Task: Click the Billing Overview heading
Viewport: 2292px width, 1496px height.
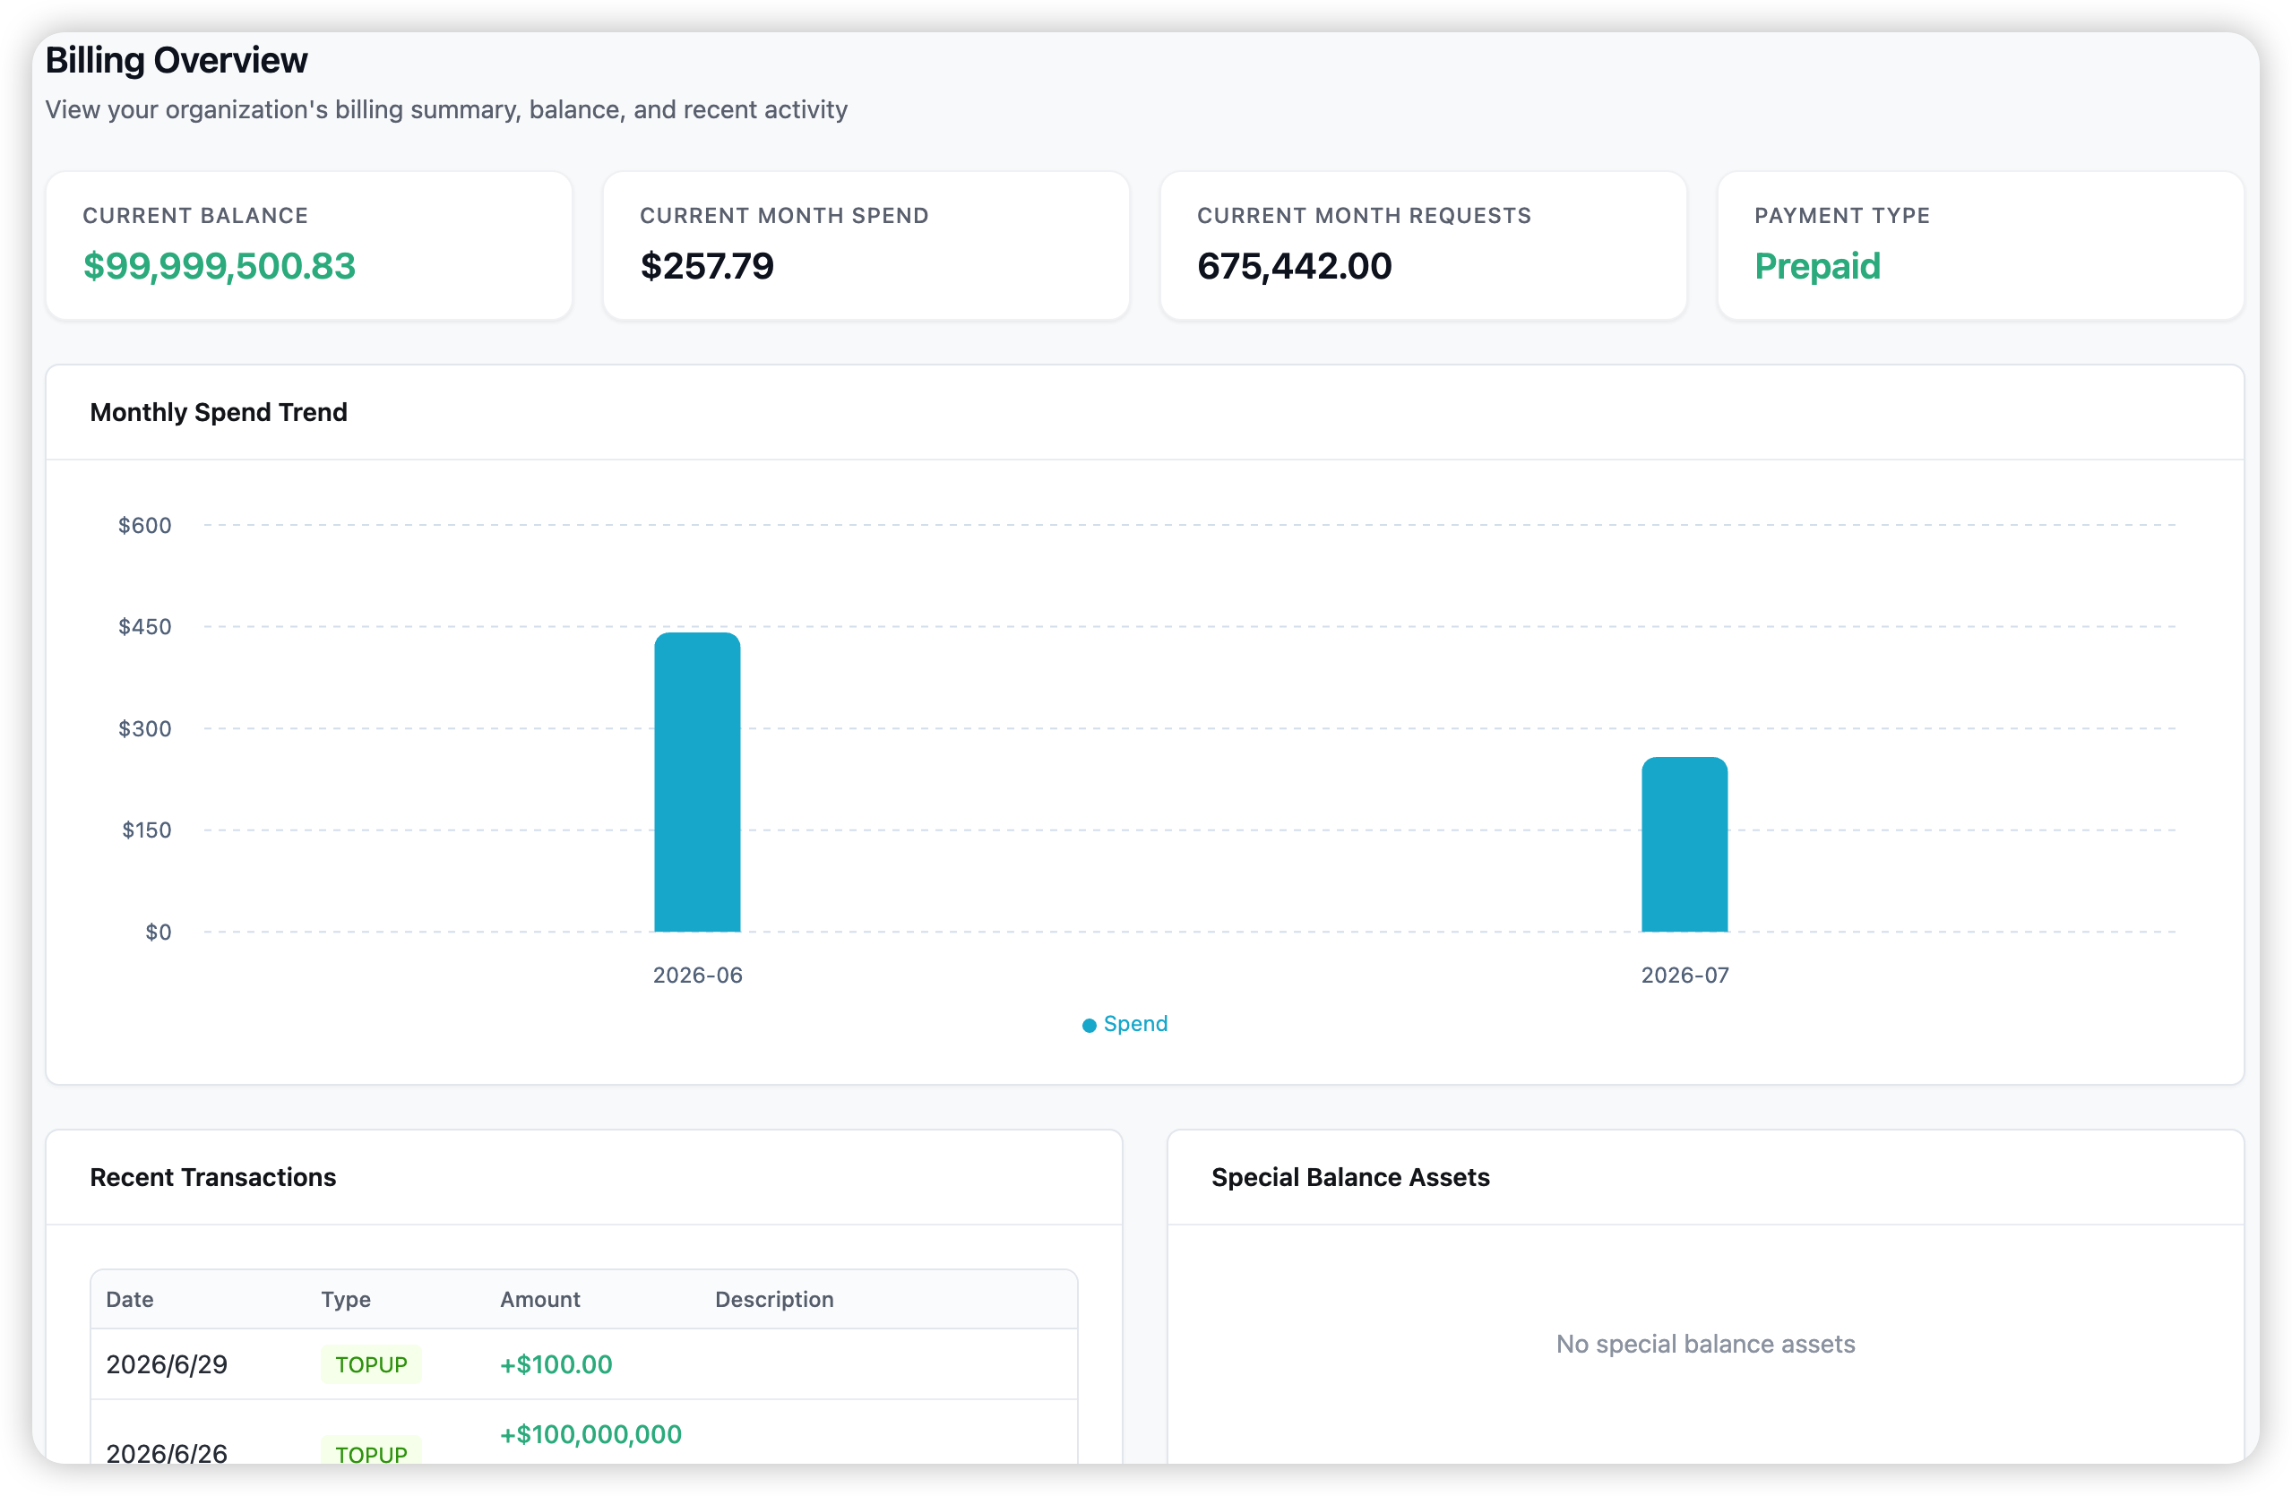Action: [x=177, y=61]
